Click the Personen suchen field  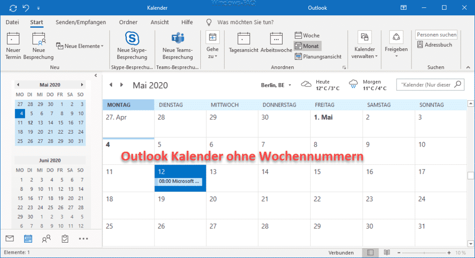point(436,34)
